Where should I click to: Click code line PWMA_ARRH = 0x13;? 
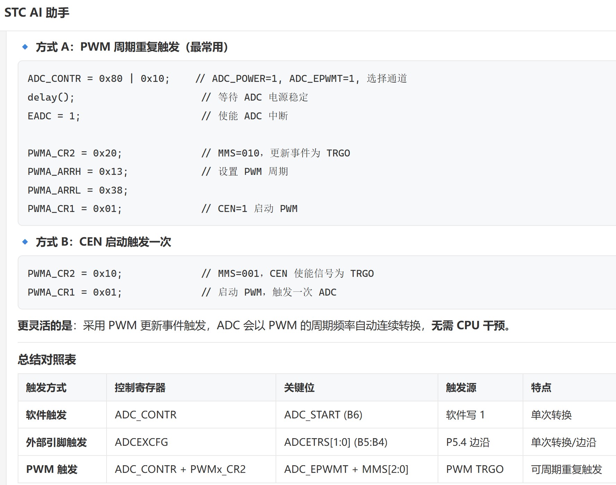pos(78,171)
